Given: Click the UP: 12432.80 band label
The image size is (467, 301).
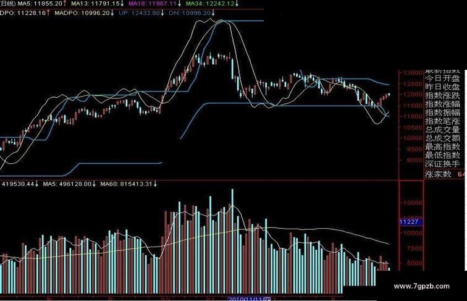Looking at the screenshot, I should pyautogui.click(x=139, y=13).
